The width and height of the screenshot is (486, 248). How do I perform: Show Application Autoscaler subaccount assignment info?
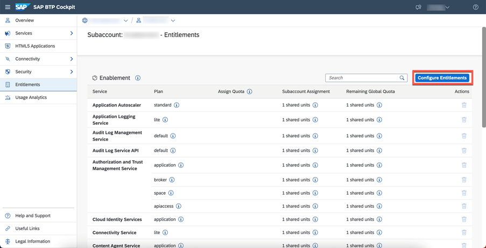tap(315, 105)
